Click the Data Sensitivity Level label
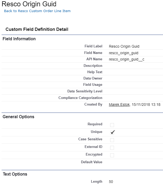 coord(85,91)
